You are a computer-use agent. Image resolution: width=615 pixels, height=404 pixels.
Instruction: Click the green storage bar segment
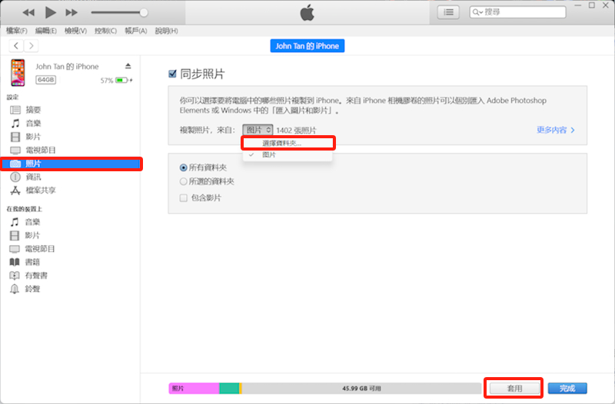(x=229, y=389)
